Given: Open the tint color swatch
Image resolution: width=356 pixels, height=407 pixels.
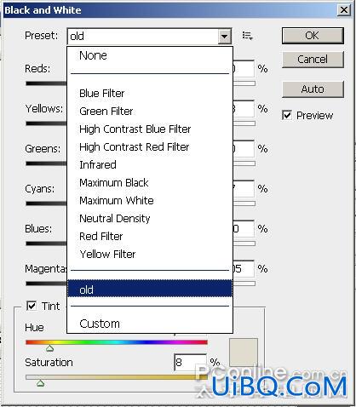Looking at the screenshot, I should tap(244, 352).
